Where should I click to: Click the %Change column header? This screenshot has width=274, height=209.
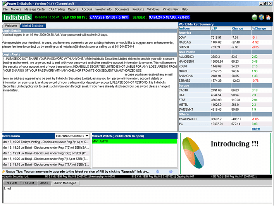click(x=259, y=28)
